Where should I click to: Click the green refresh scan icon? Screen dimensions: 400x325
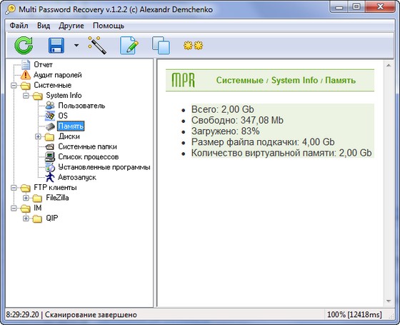pyautogui.click(x=24, y=46)
